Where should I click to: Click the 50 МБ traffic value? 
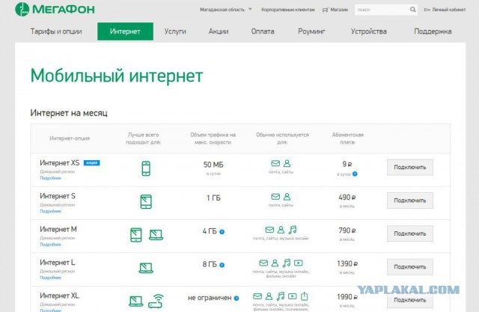tap(213, 165)
